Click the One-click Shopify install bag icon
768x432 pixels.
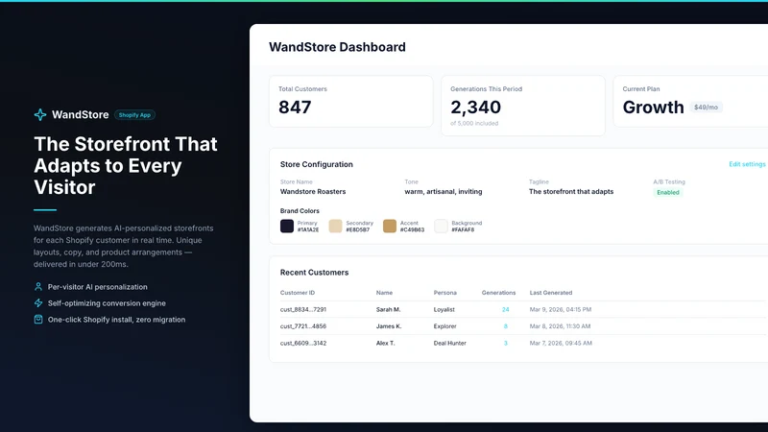(x=38, y=320)
